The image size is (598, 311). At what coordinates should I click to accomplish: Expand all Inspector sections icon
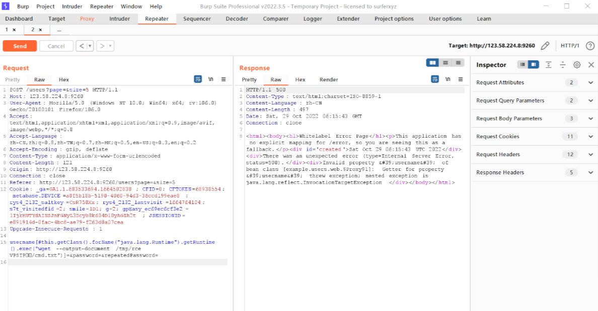point(549,65)
